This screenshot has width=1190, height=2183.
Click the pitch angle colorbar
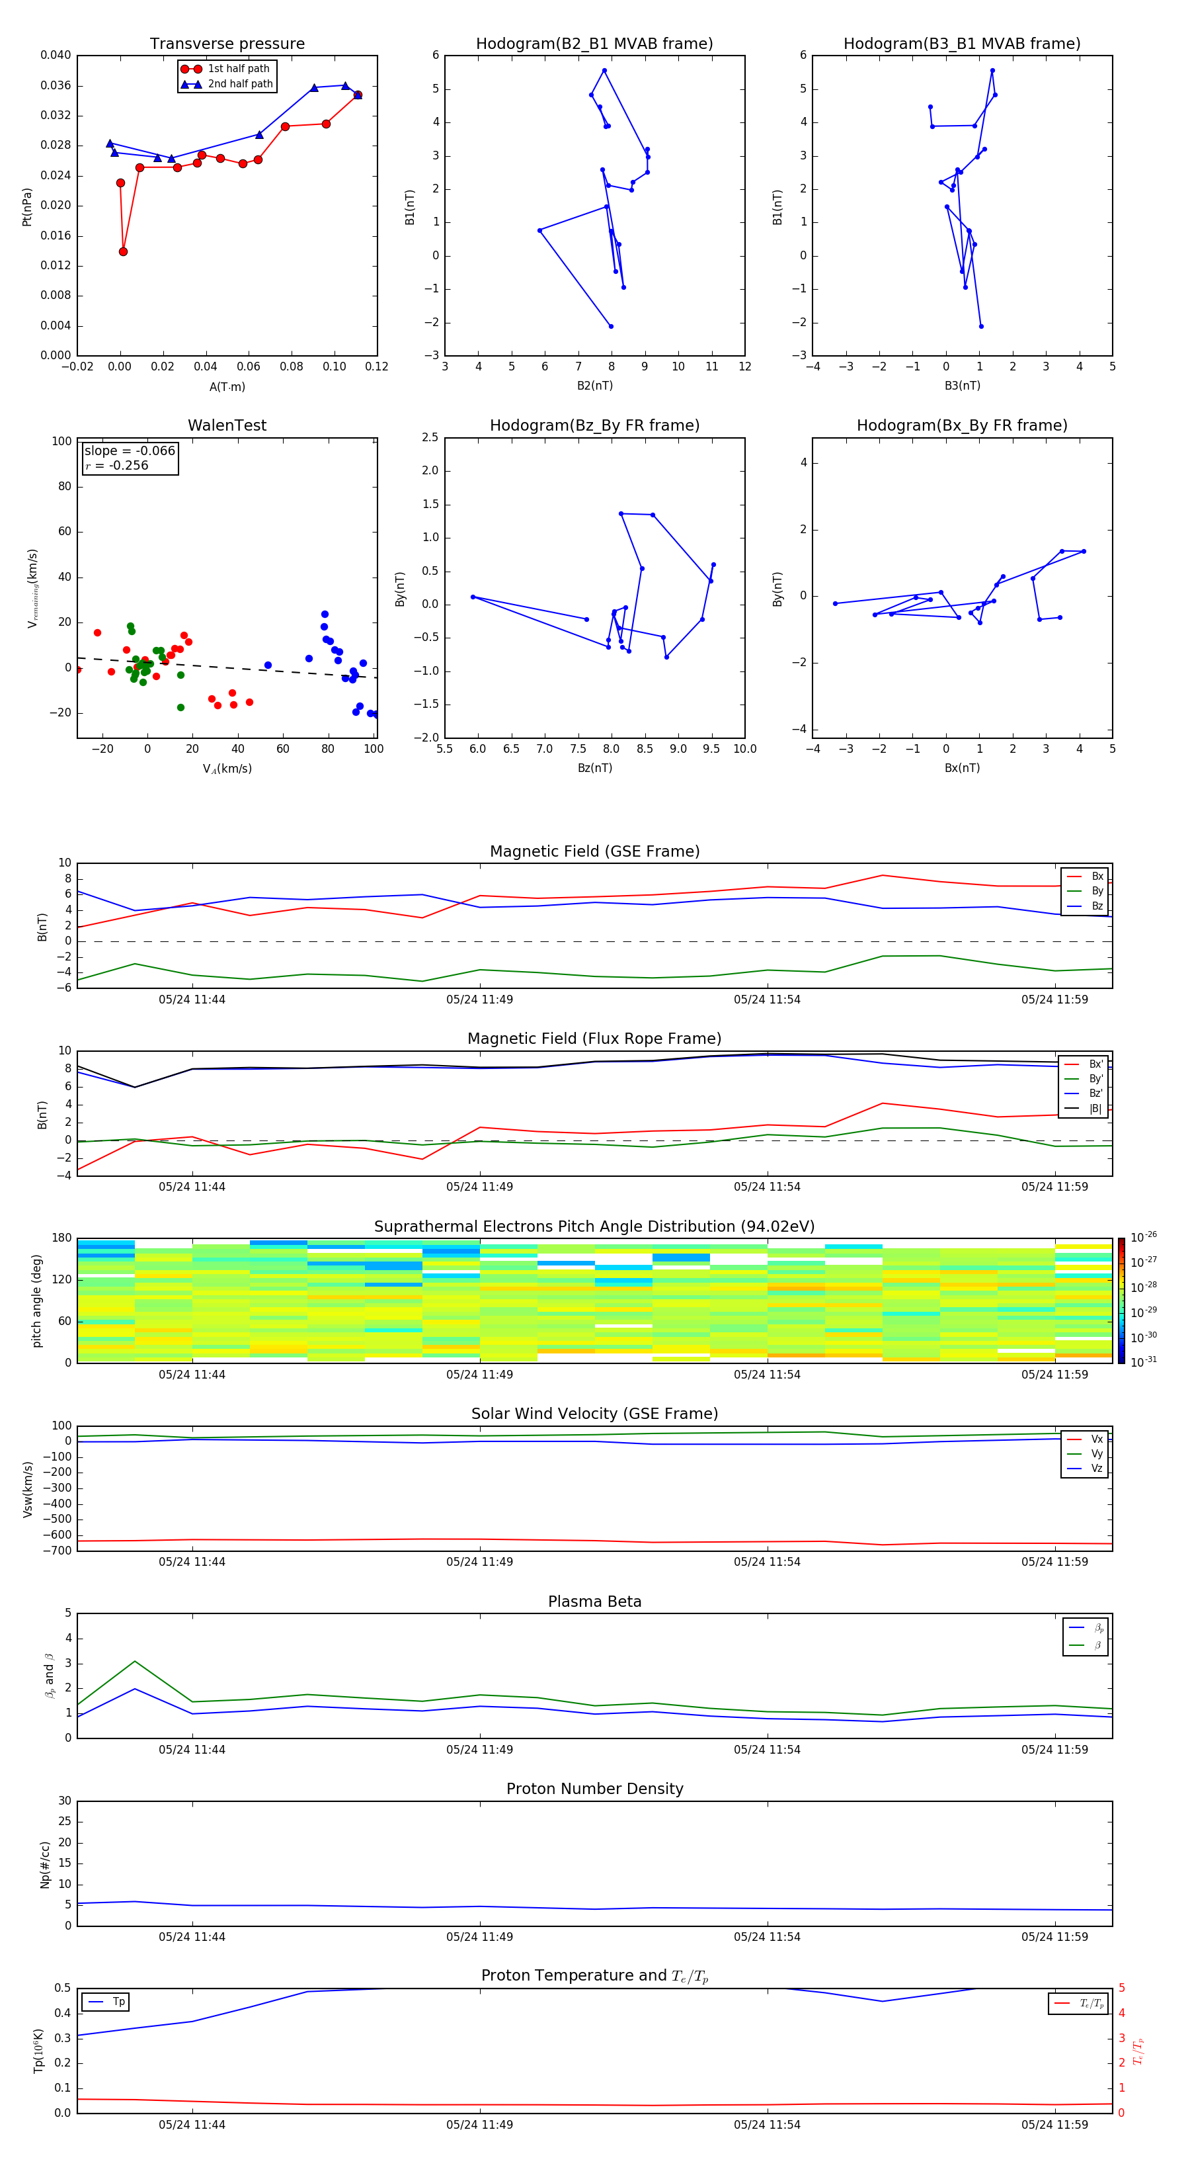pyautogui.click(x=1121, y=1301)
